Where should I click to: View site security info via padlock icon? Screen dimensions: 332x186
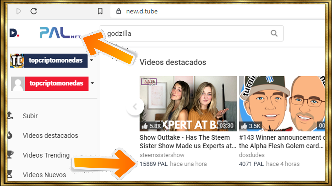point(119,11)
